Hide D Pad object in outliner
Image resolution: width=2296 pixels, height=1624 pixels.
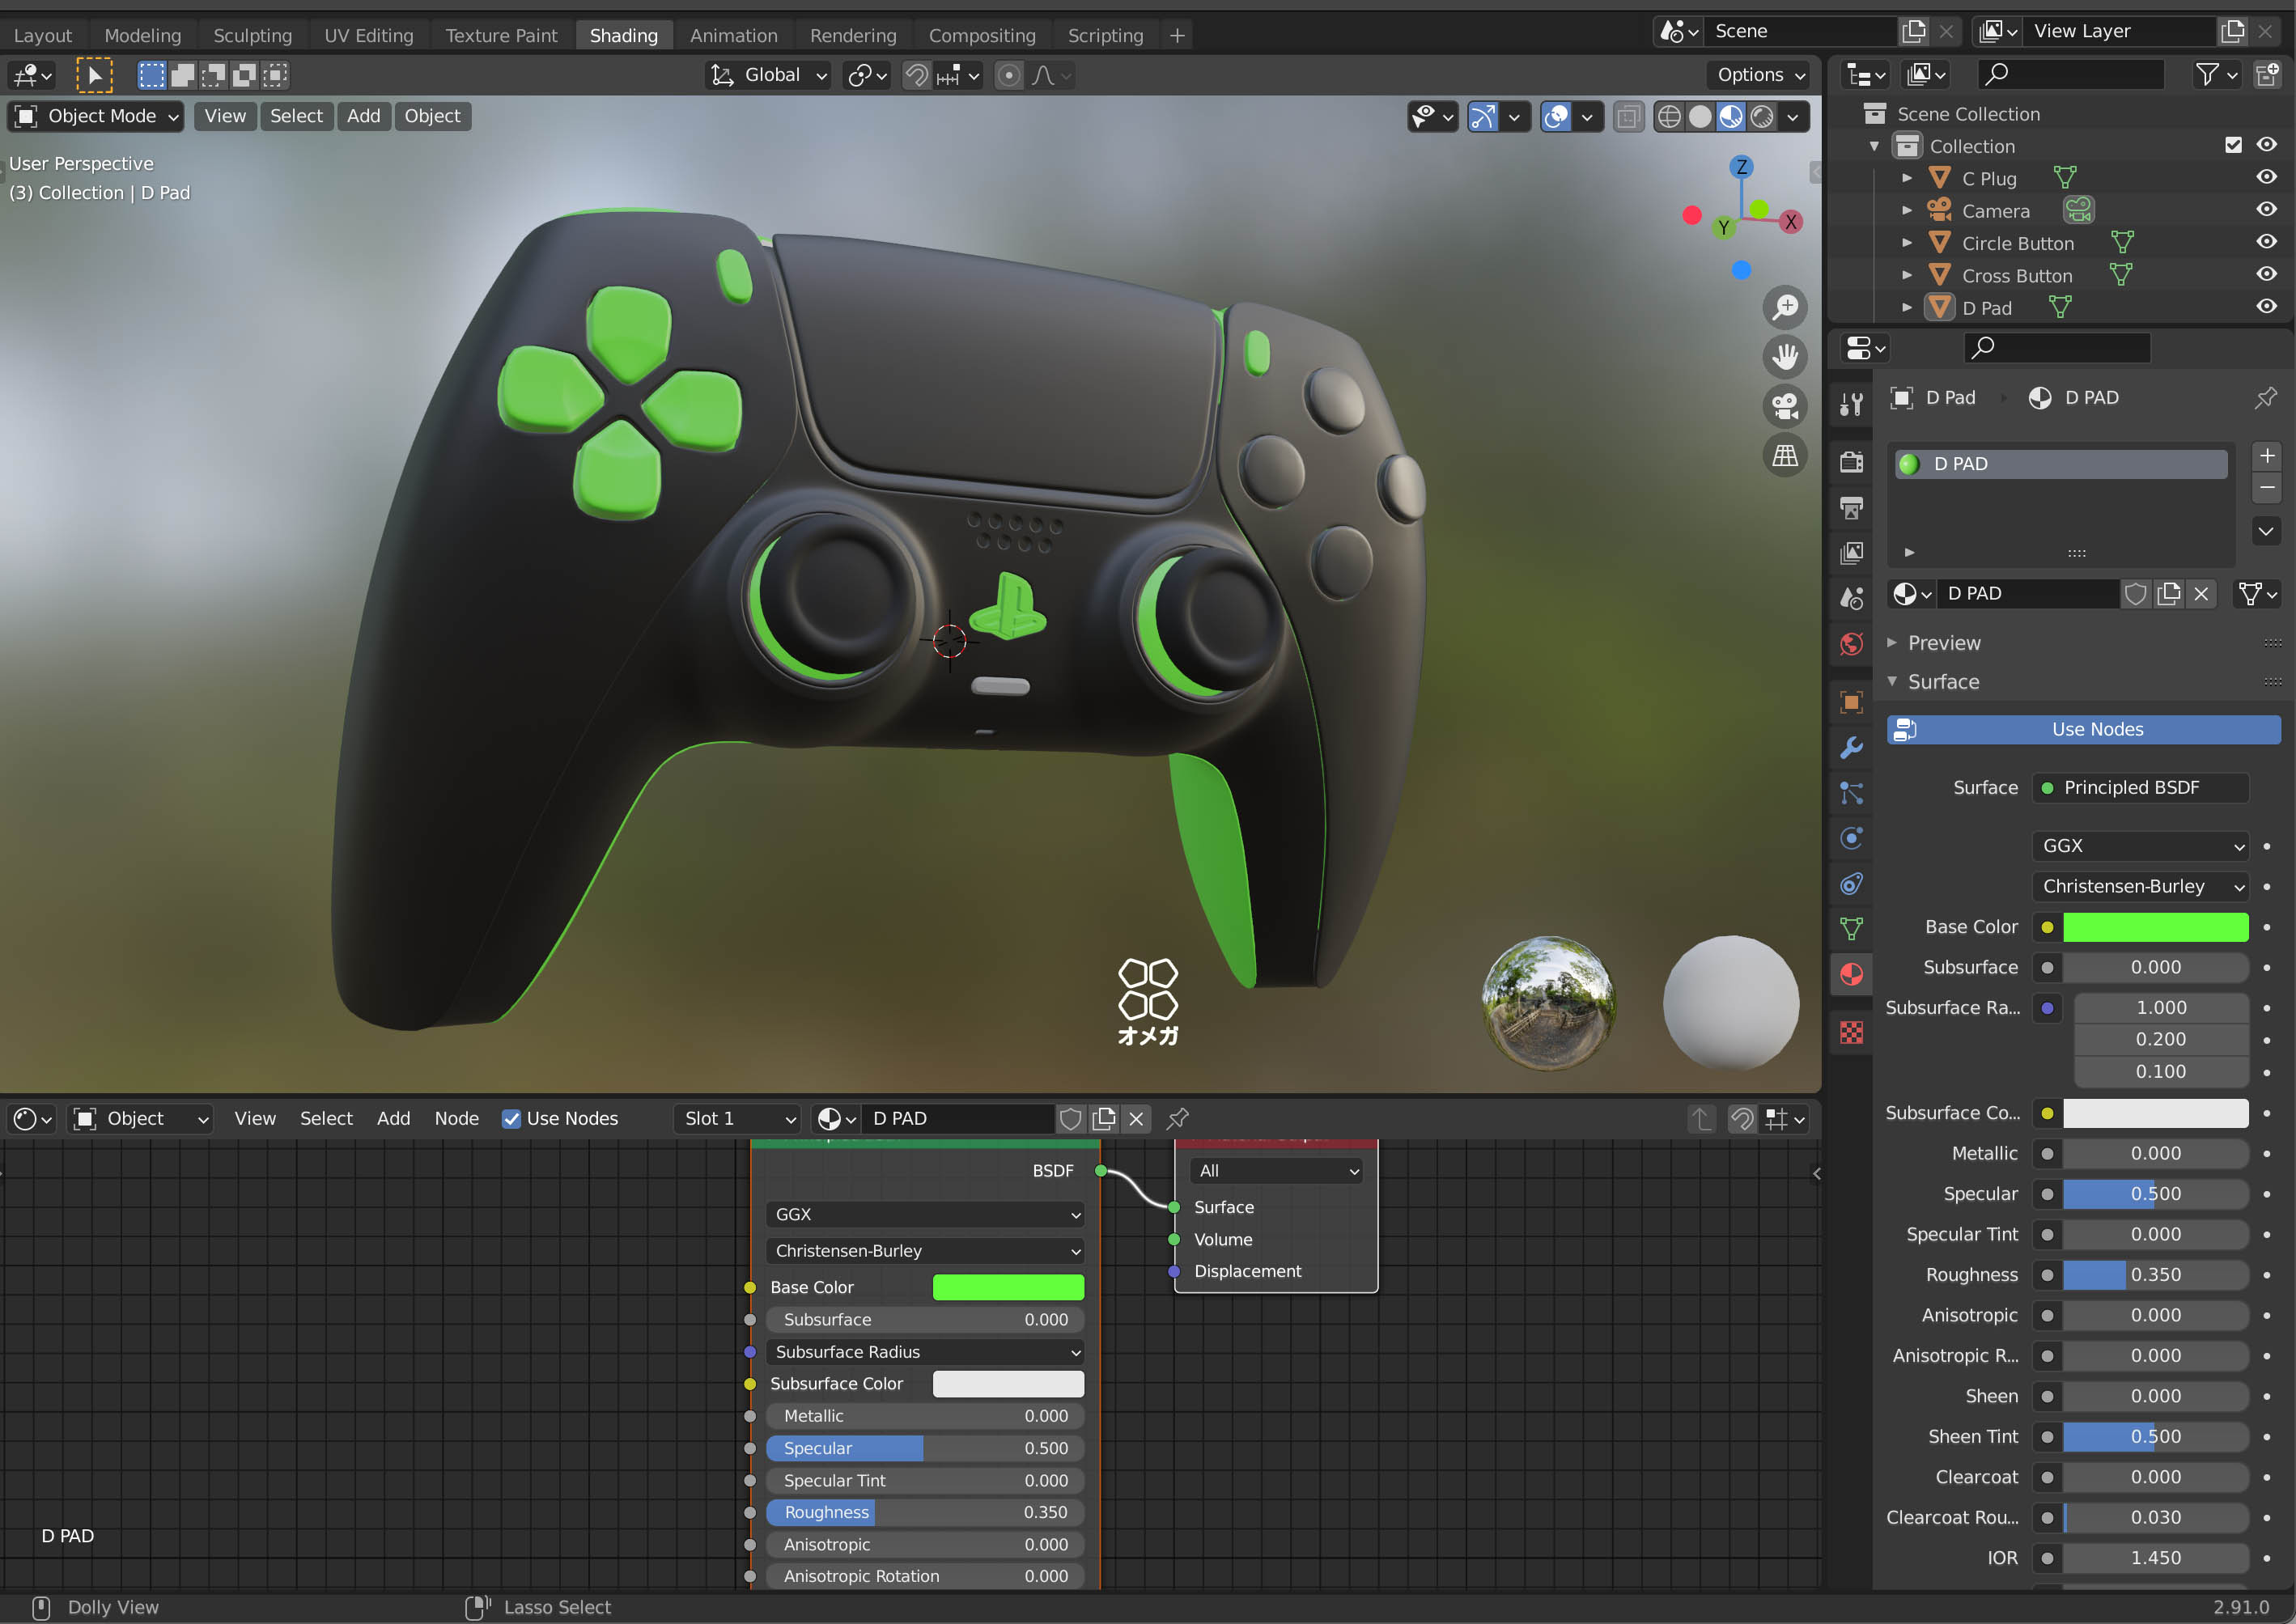tap(2266, 307)
